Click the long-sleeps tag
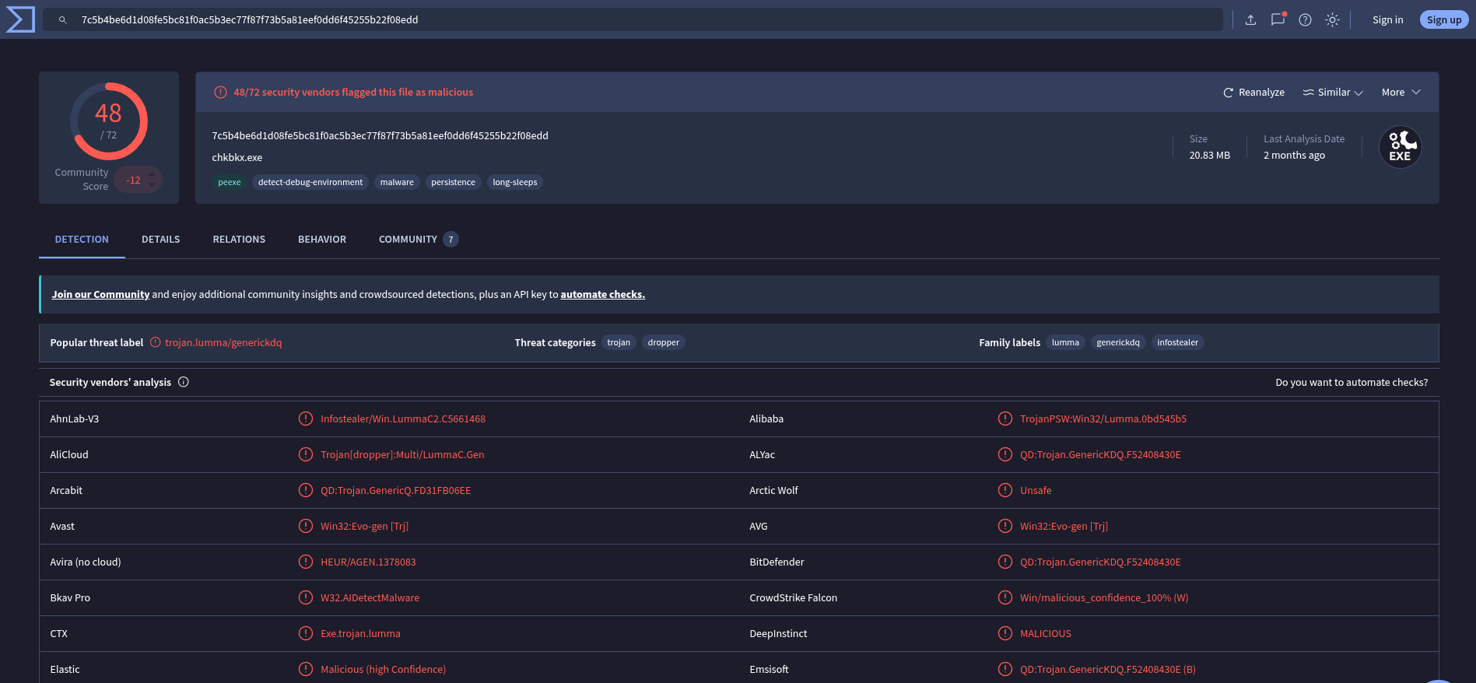 [x=515, y=183]
